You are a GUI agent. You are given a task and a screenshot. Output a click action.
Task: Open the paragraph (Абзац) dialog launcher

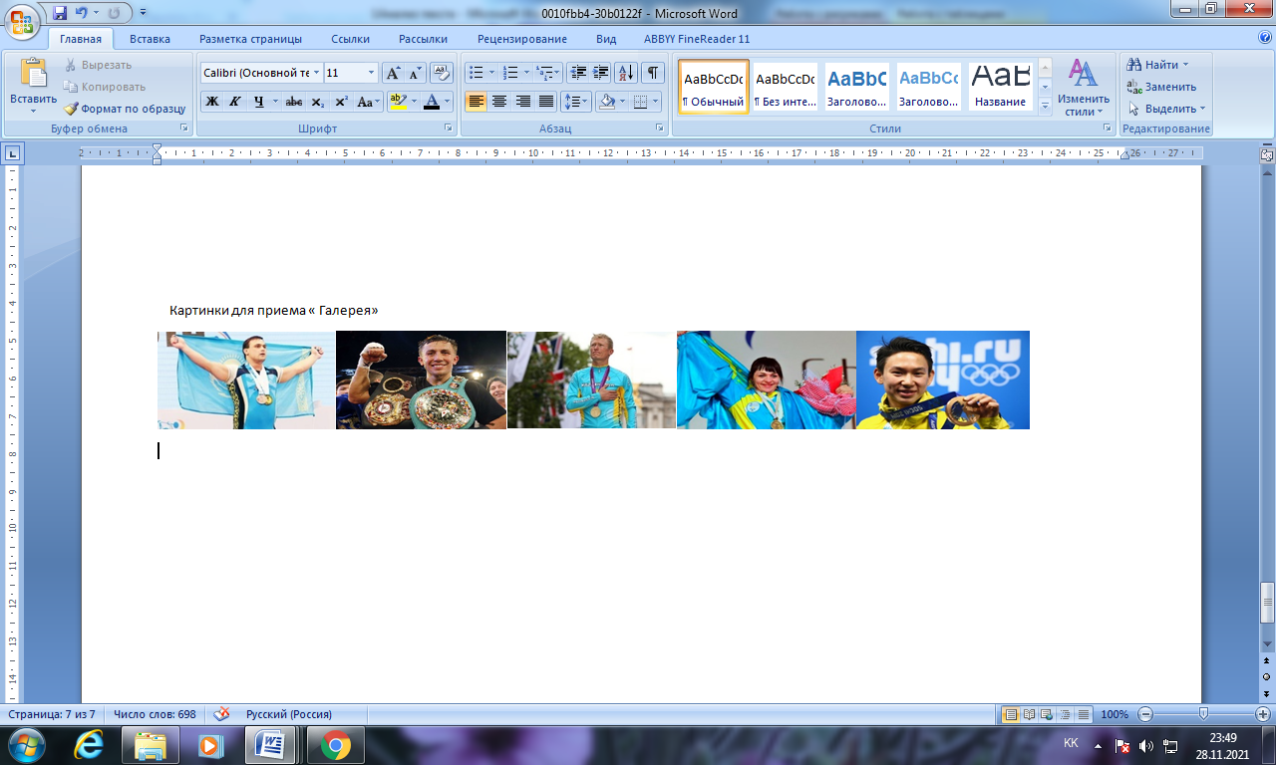[660, 128]
